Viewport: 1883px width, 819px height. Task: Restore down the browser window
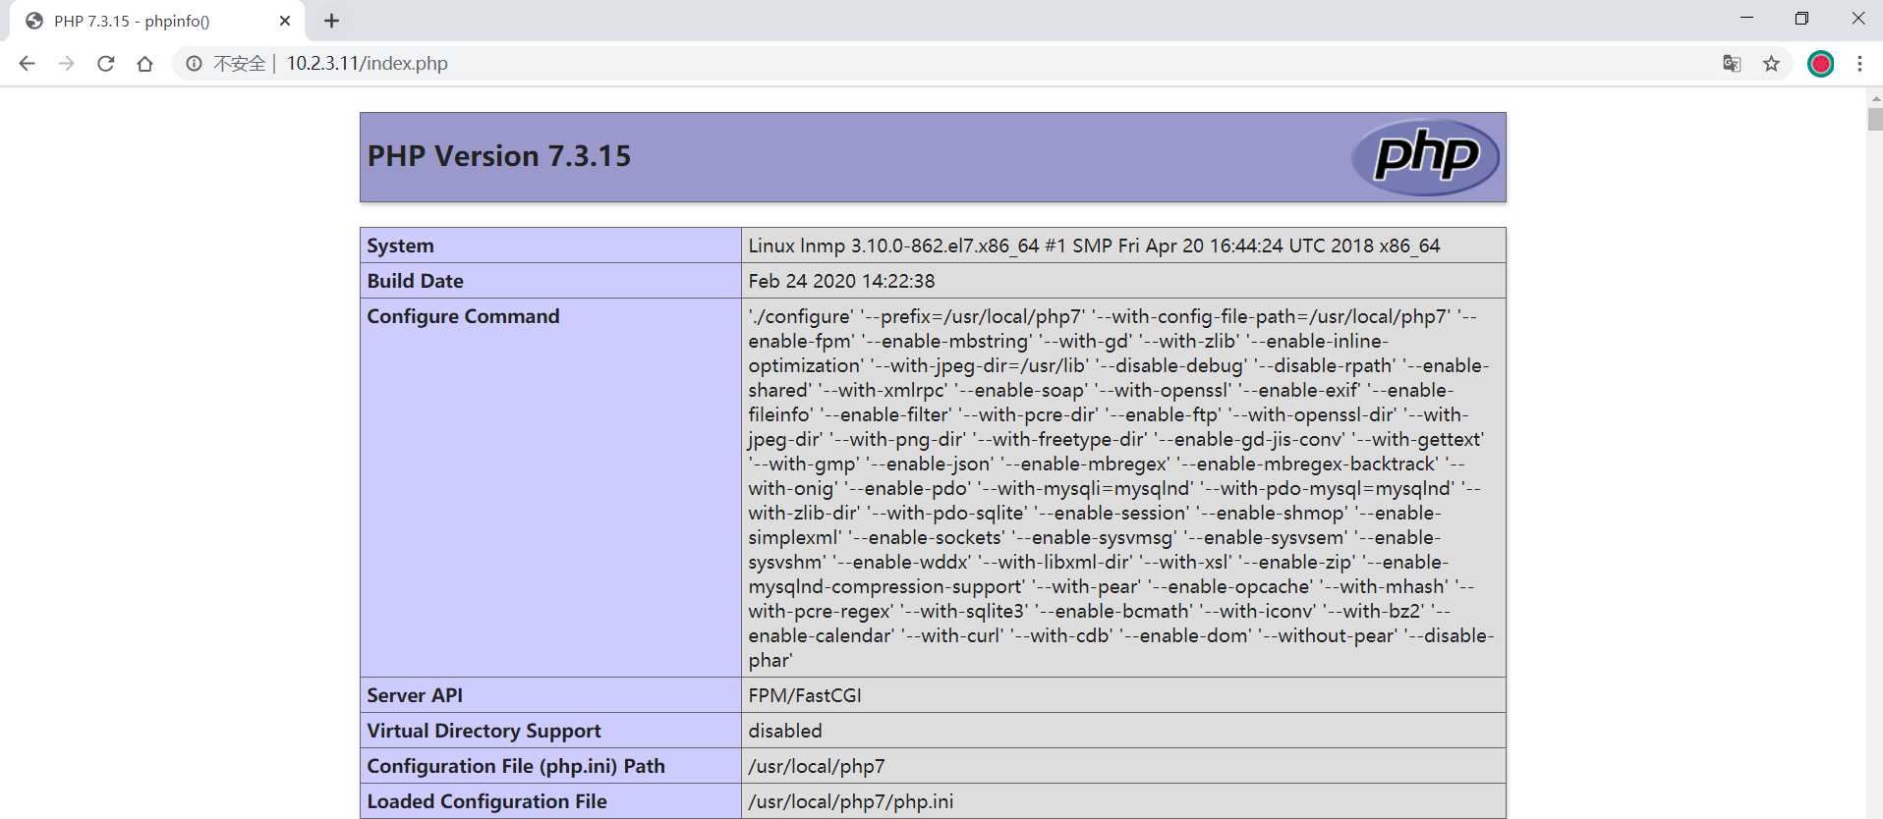tap(1801, 19)
